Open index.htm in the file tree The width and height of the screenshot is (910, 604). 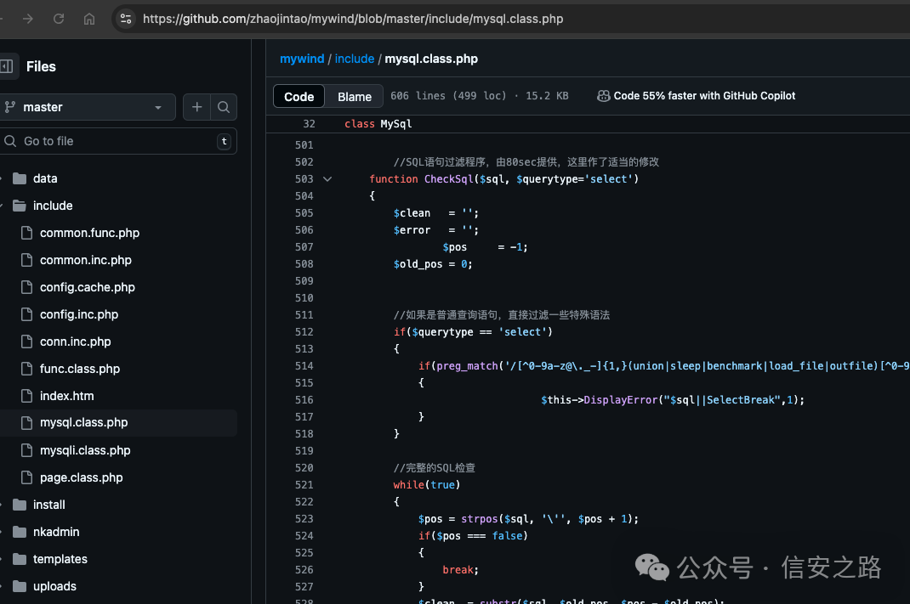66,397
